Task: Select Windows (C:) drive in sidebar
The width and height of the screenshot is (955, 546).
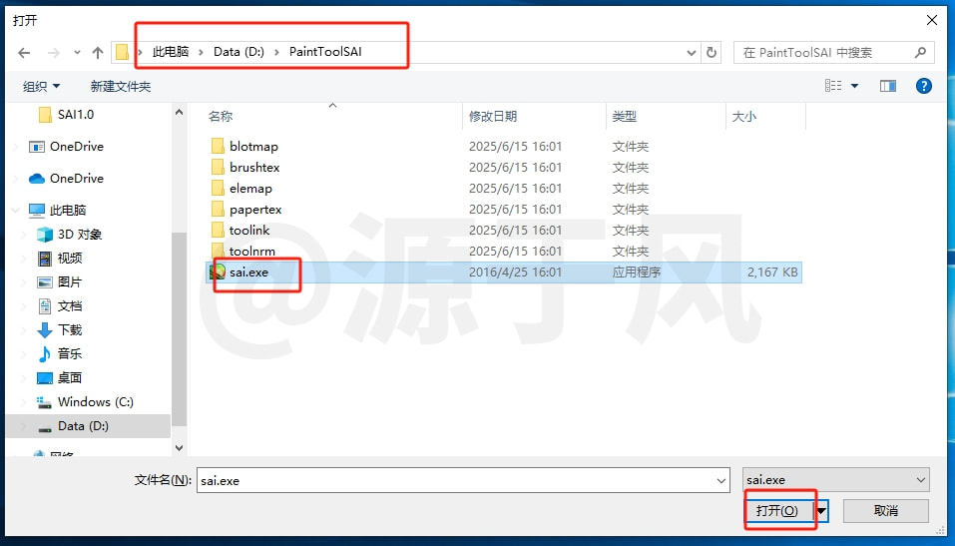Action: point(96,401)
